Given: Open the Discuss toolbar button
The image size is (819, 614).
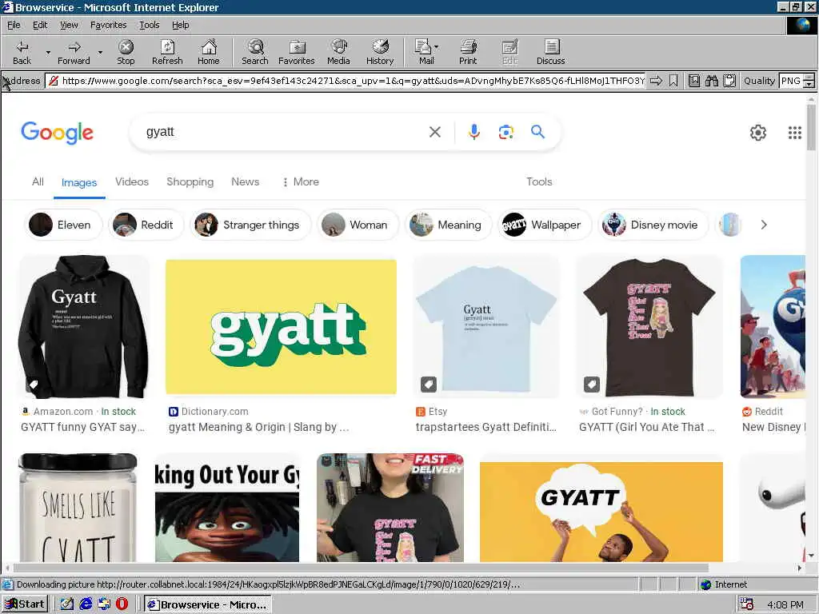Looking at the screenshot, I should coord(550,53).
